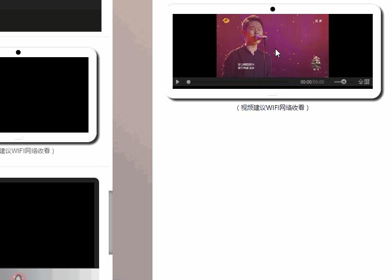Click the left tablet-framed video screen
The height and width of the screenshot is (280, 392).
(43, 95)
